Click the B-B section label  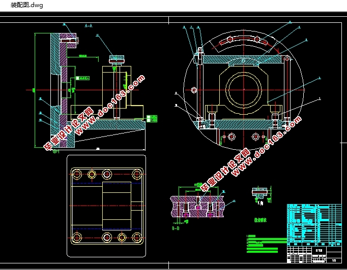[x=176, y=228]
